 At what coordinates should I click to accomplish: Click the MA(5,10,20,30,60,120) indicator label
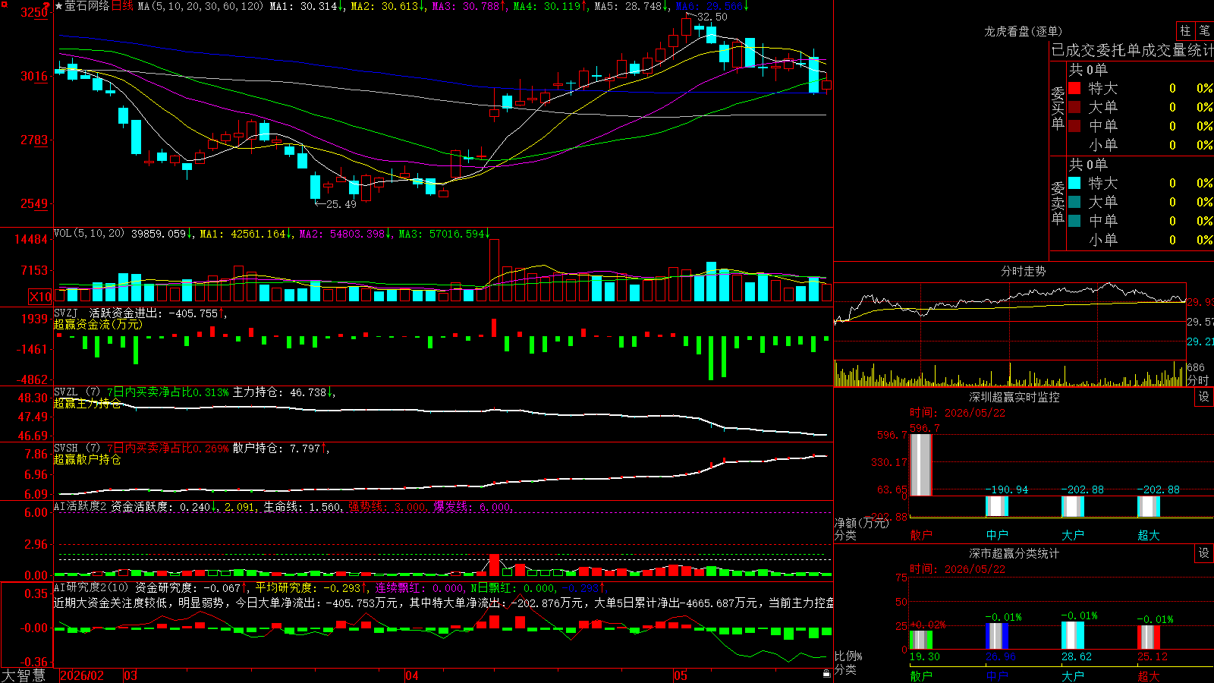tap(201, 6)
